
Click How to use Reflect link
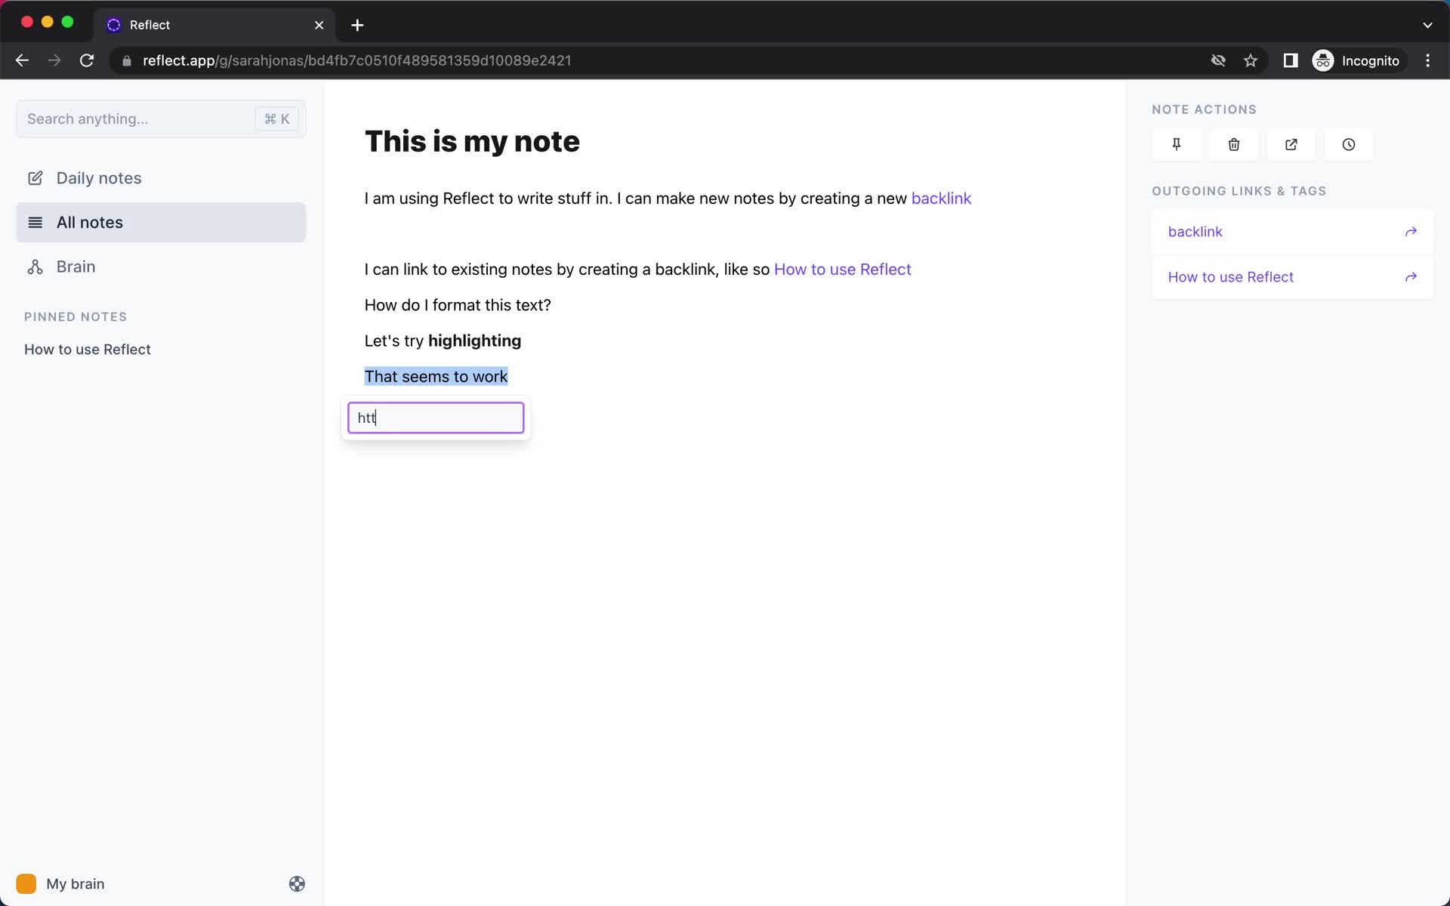843,268
